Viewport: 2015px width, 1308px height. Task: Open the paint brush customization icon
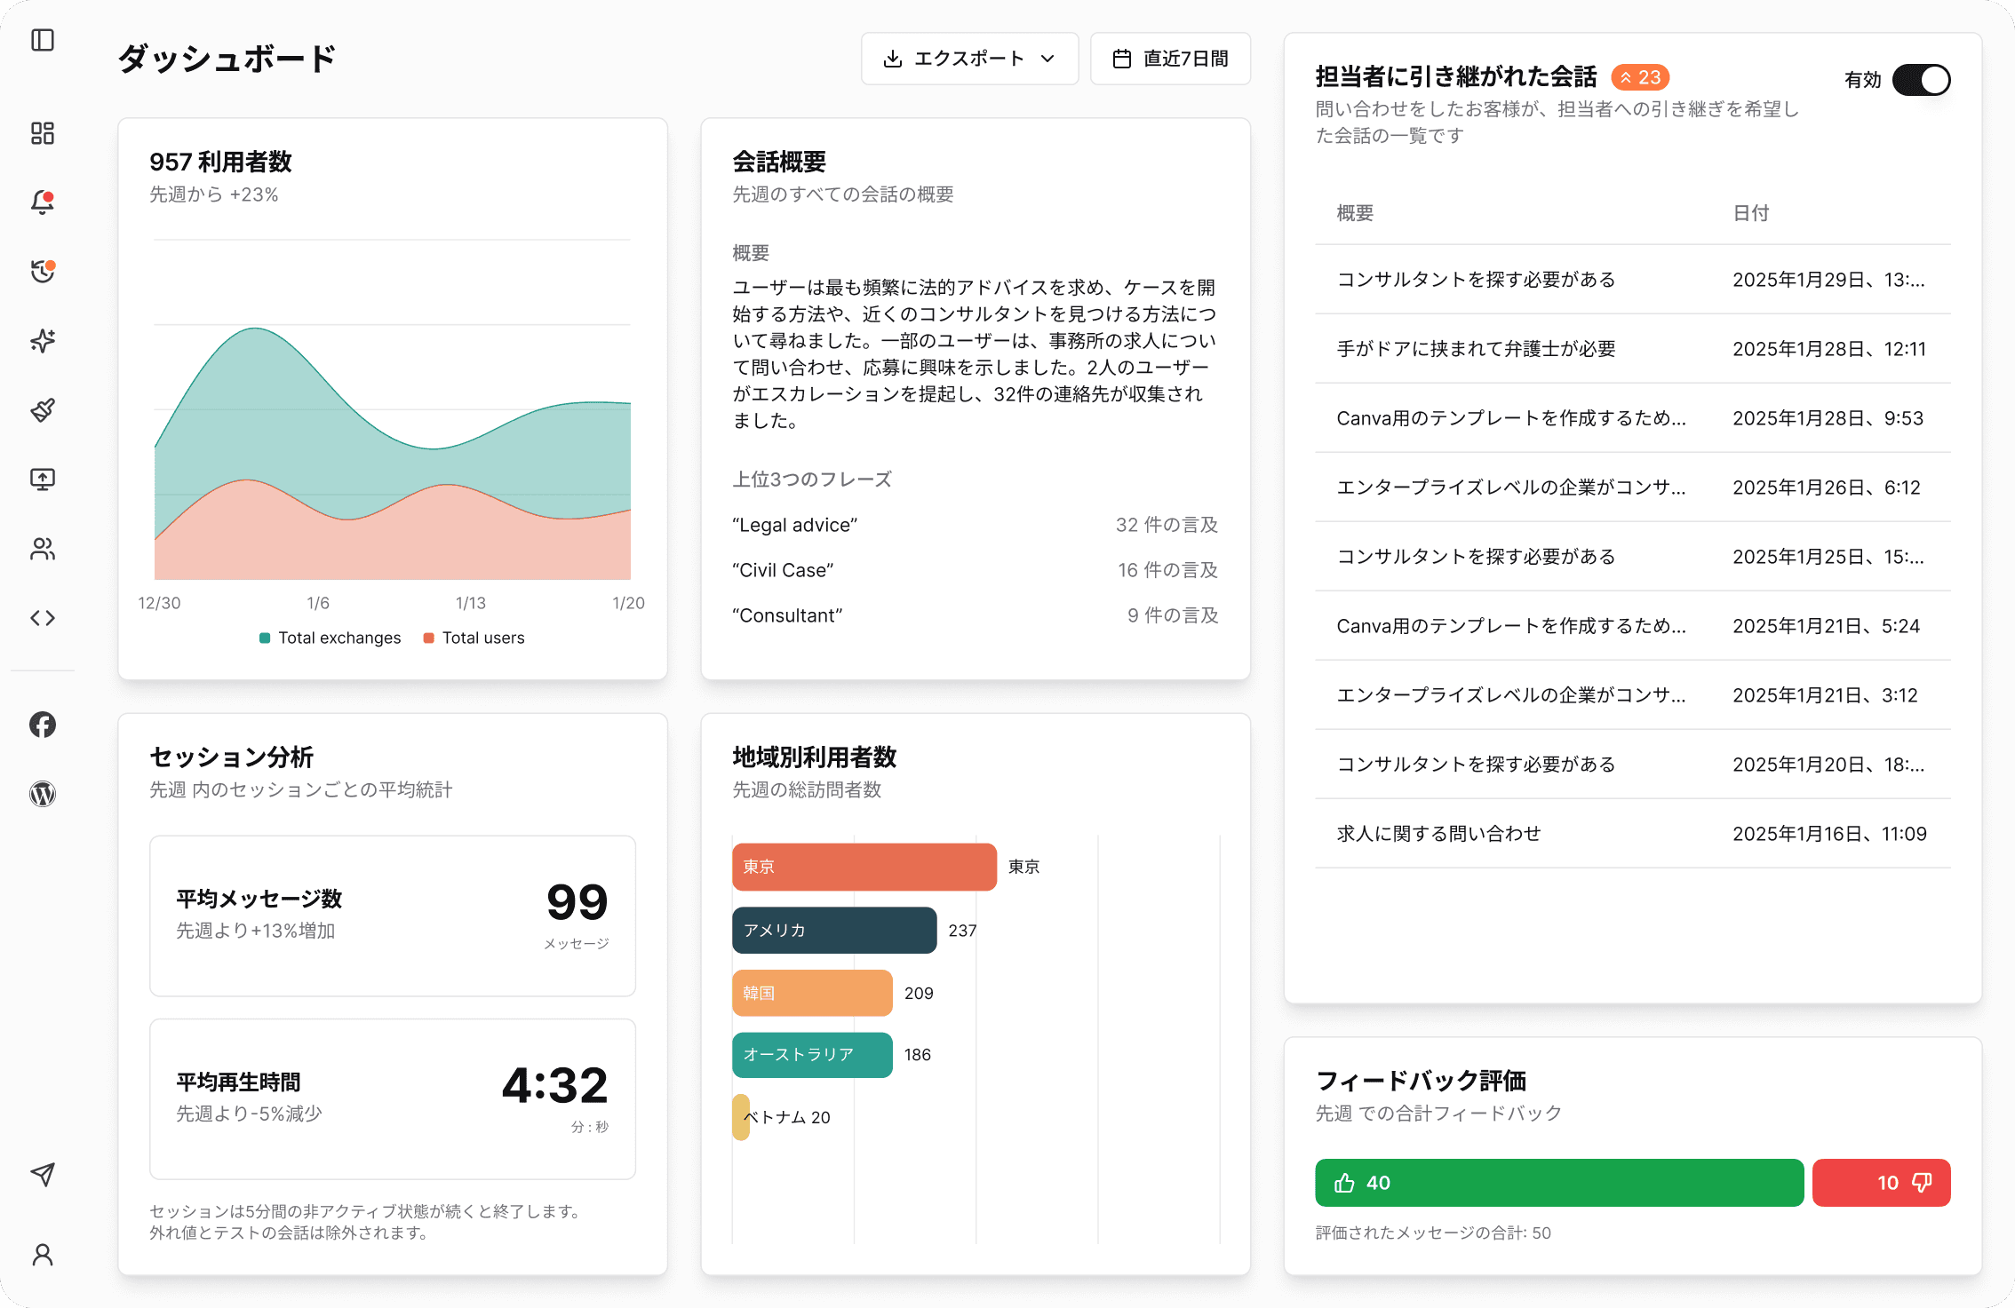coord(43,410)
